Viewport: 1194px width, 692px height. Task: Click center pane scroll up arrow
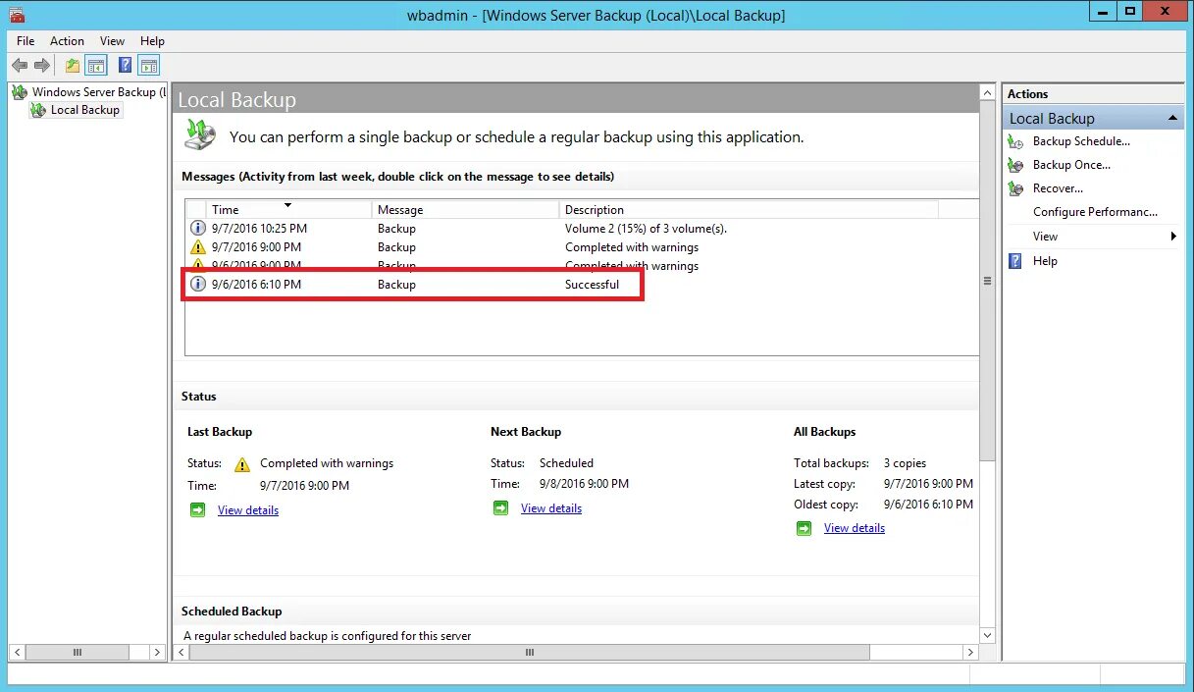point(987,92)
